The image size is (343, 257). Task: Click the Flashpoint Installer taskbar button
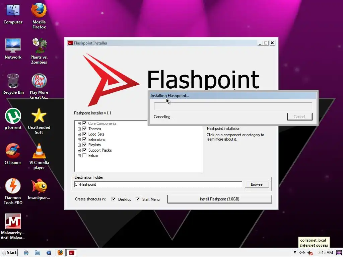point(72,253)
